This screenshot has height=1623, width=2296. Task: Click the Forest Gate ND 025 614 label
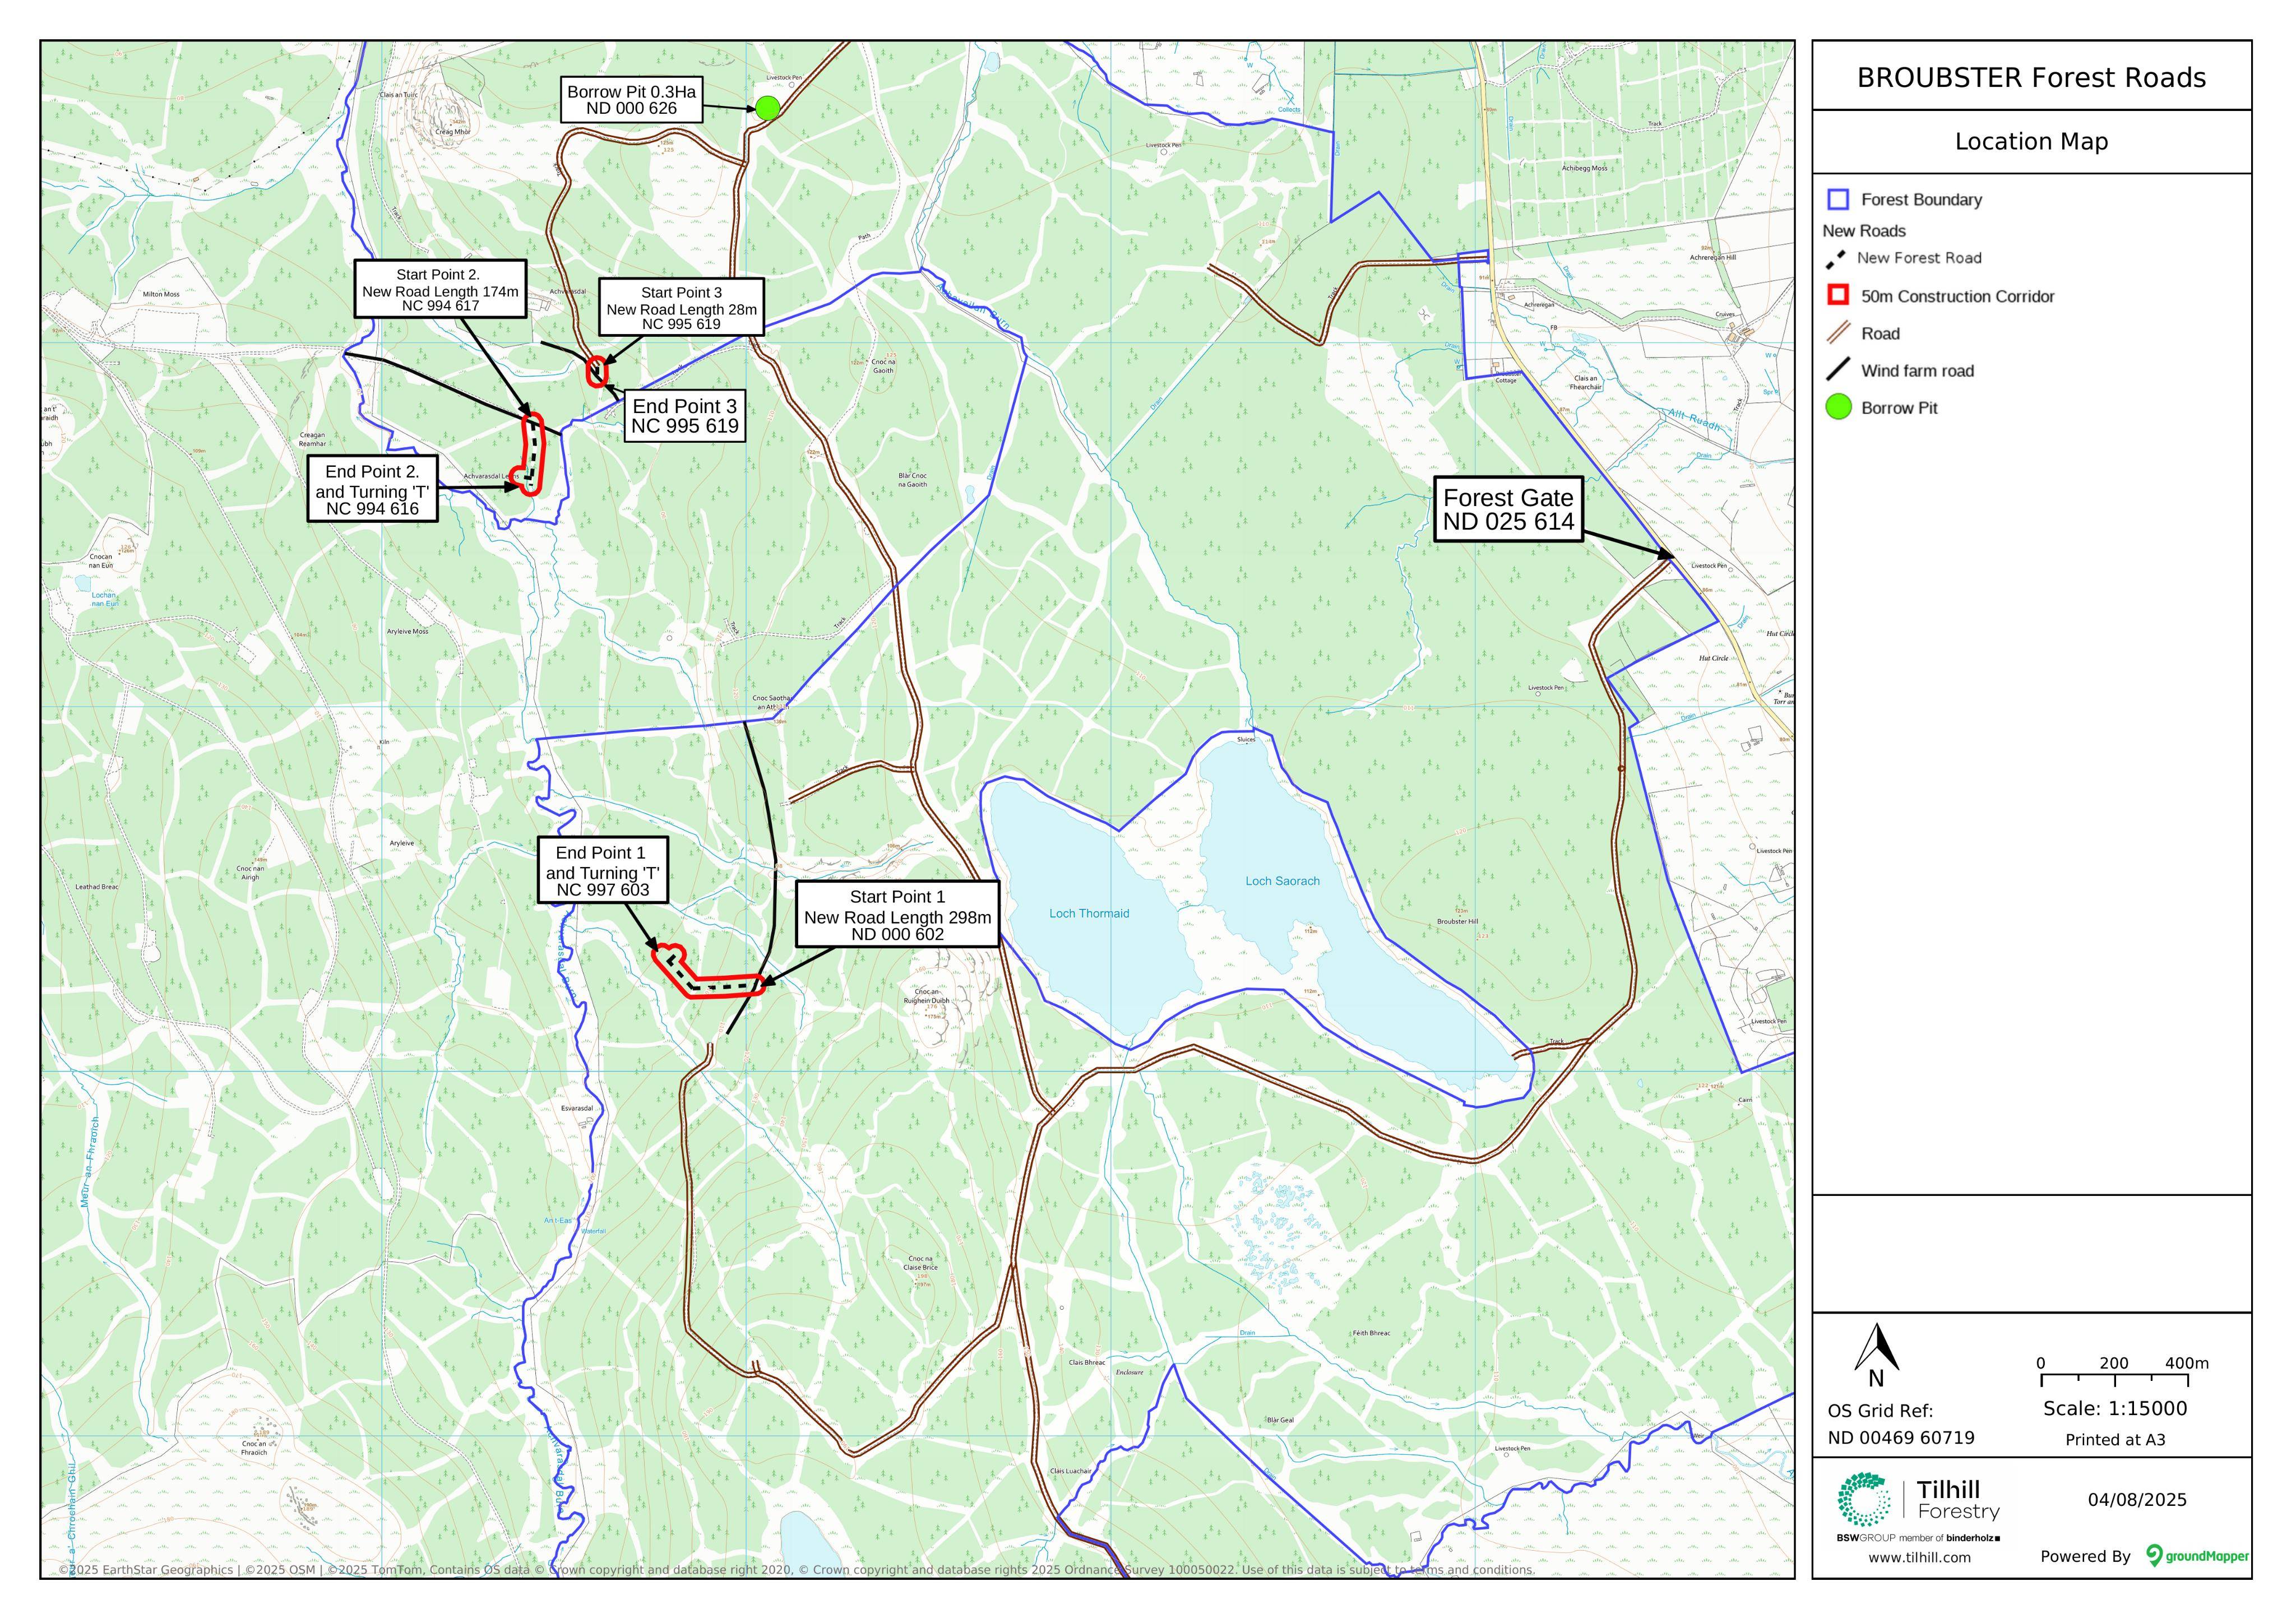coord(1508,509)
